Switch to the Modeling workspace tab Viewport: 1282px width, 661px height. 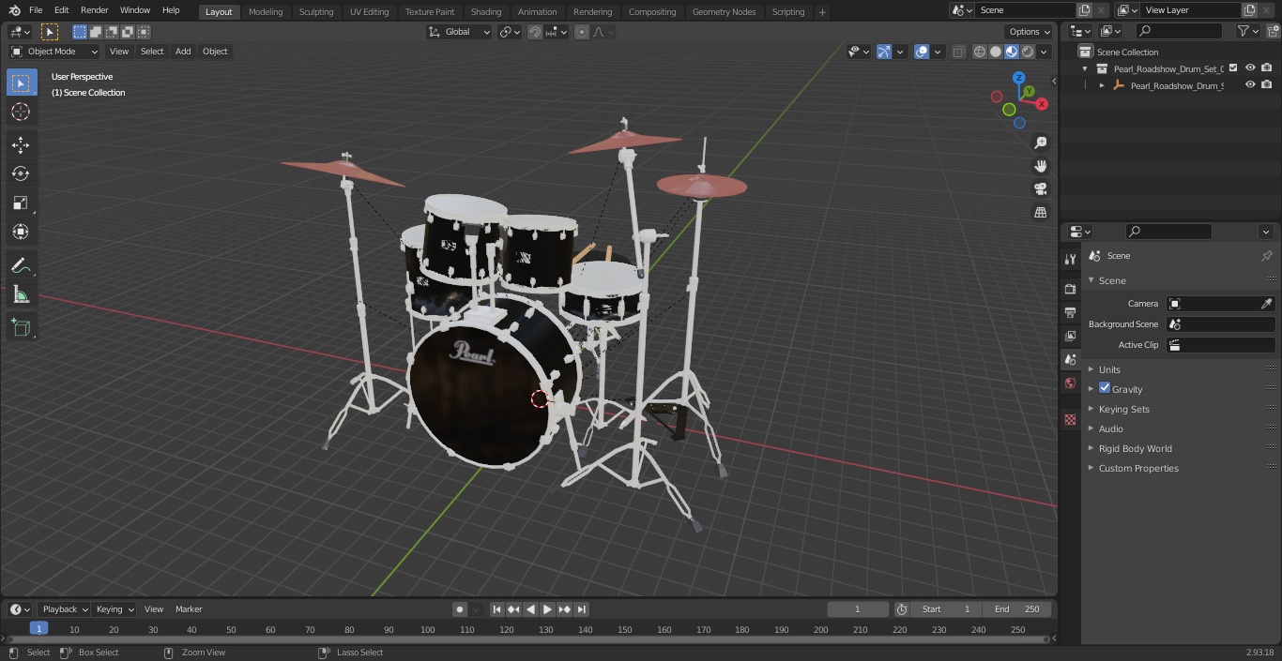tap(266, 11)
